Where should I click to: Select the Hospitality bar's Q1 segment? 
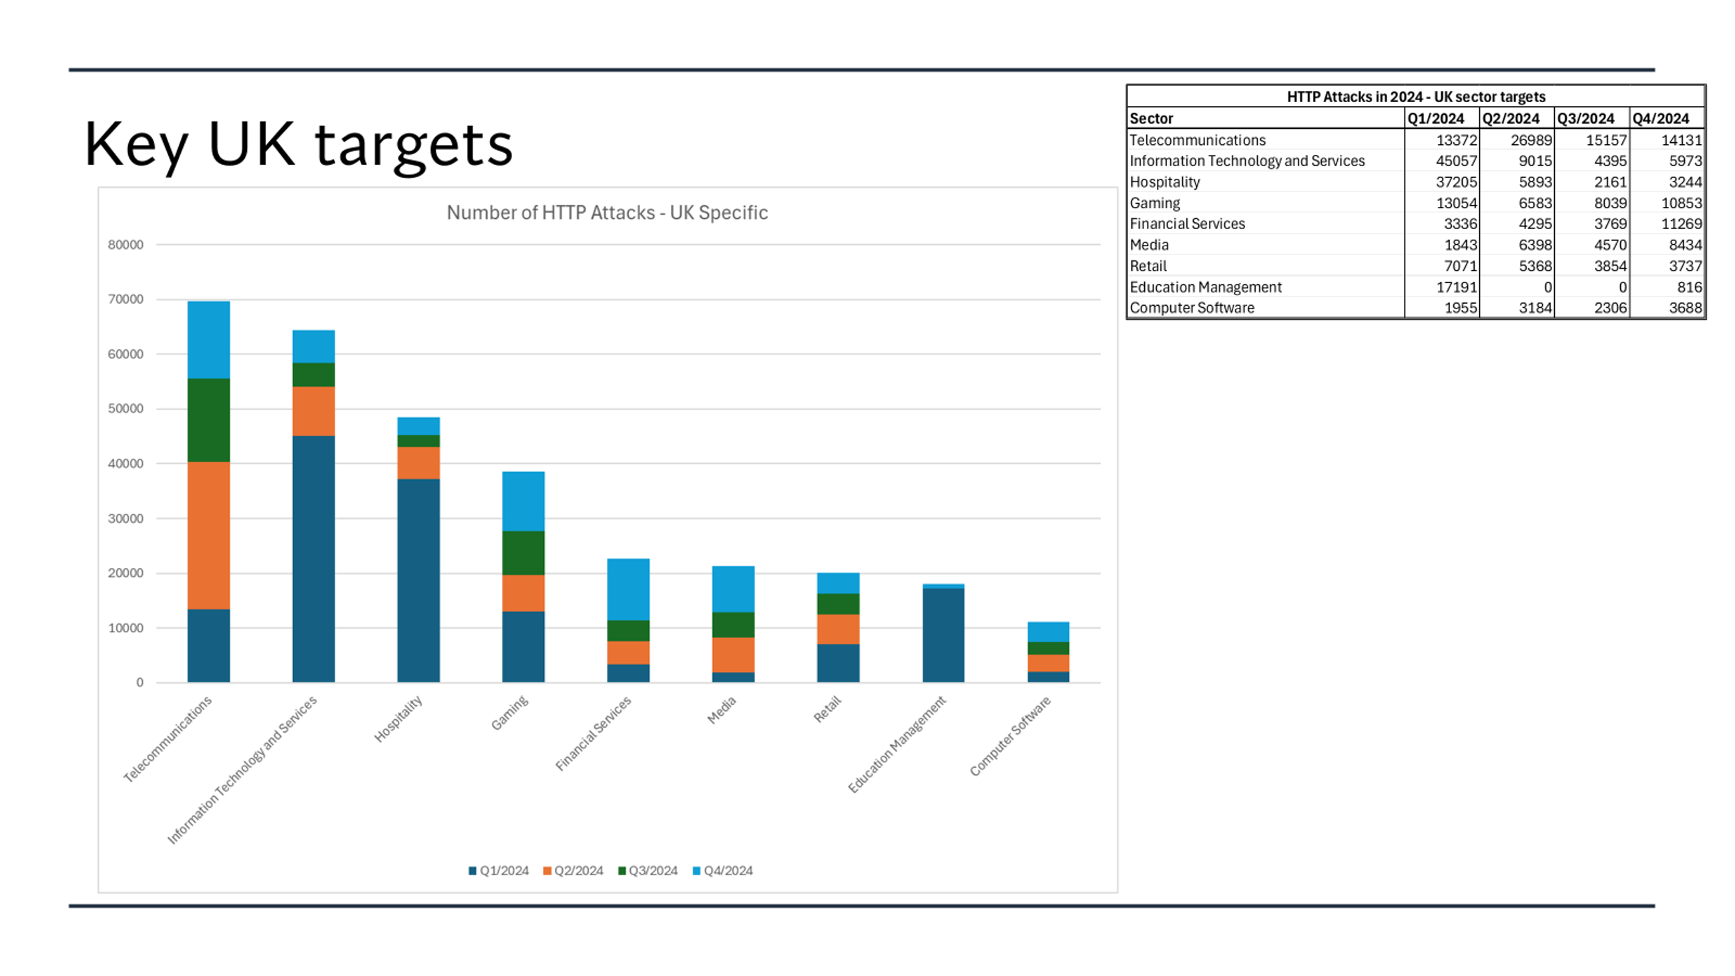[419, 579]
